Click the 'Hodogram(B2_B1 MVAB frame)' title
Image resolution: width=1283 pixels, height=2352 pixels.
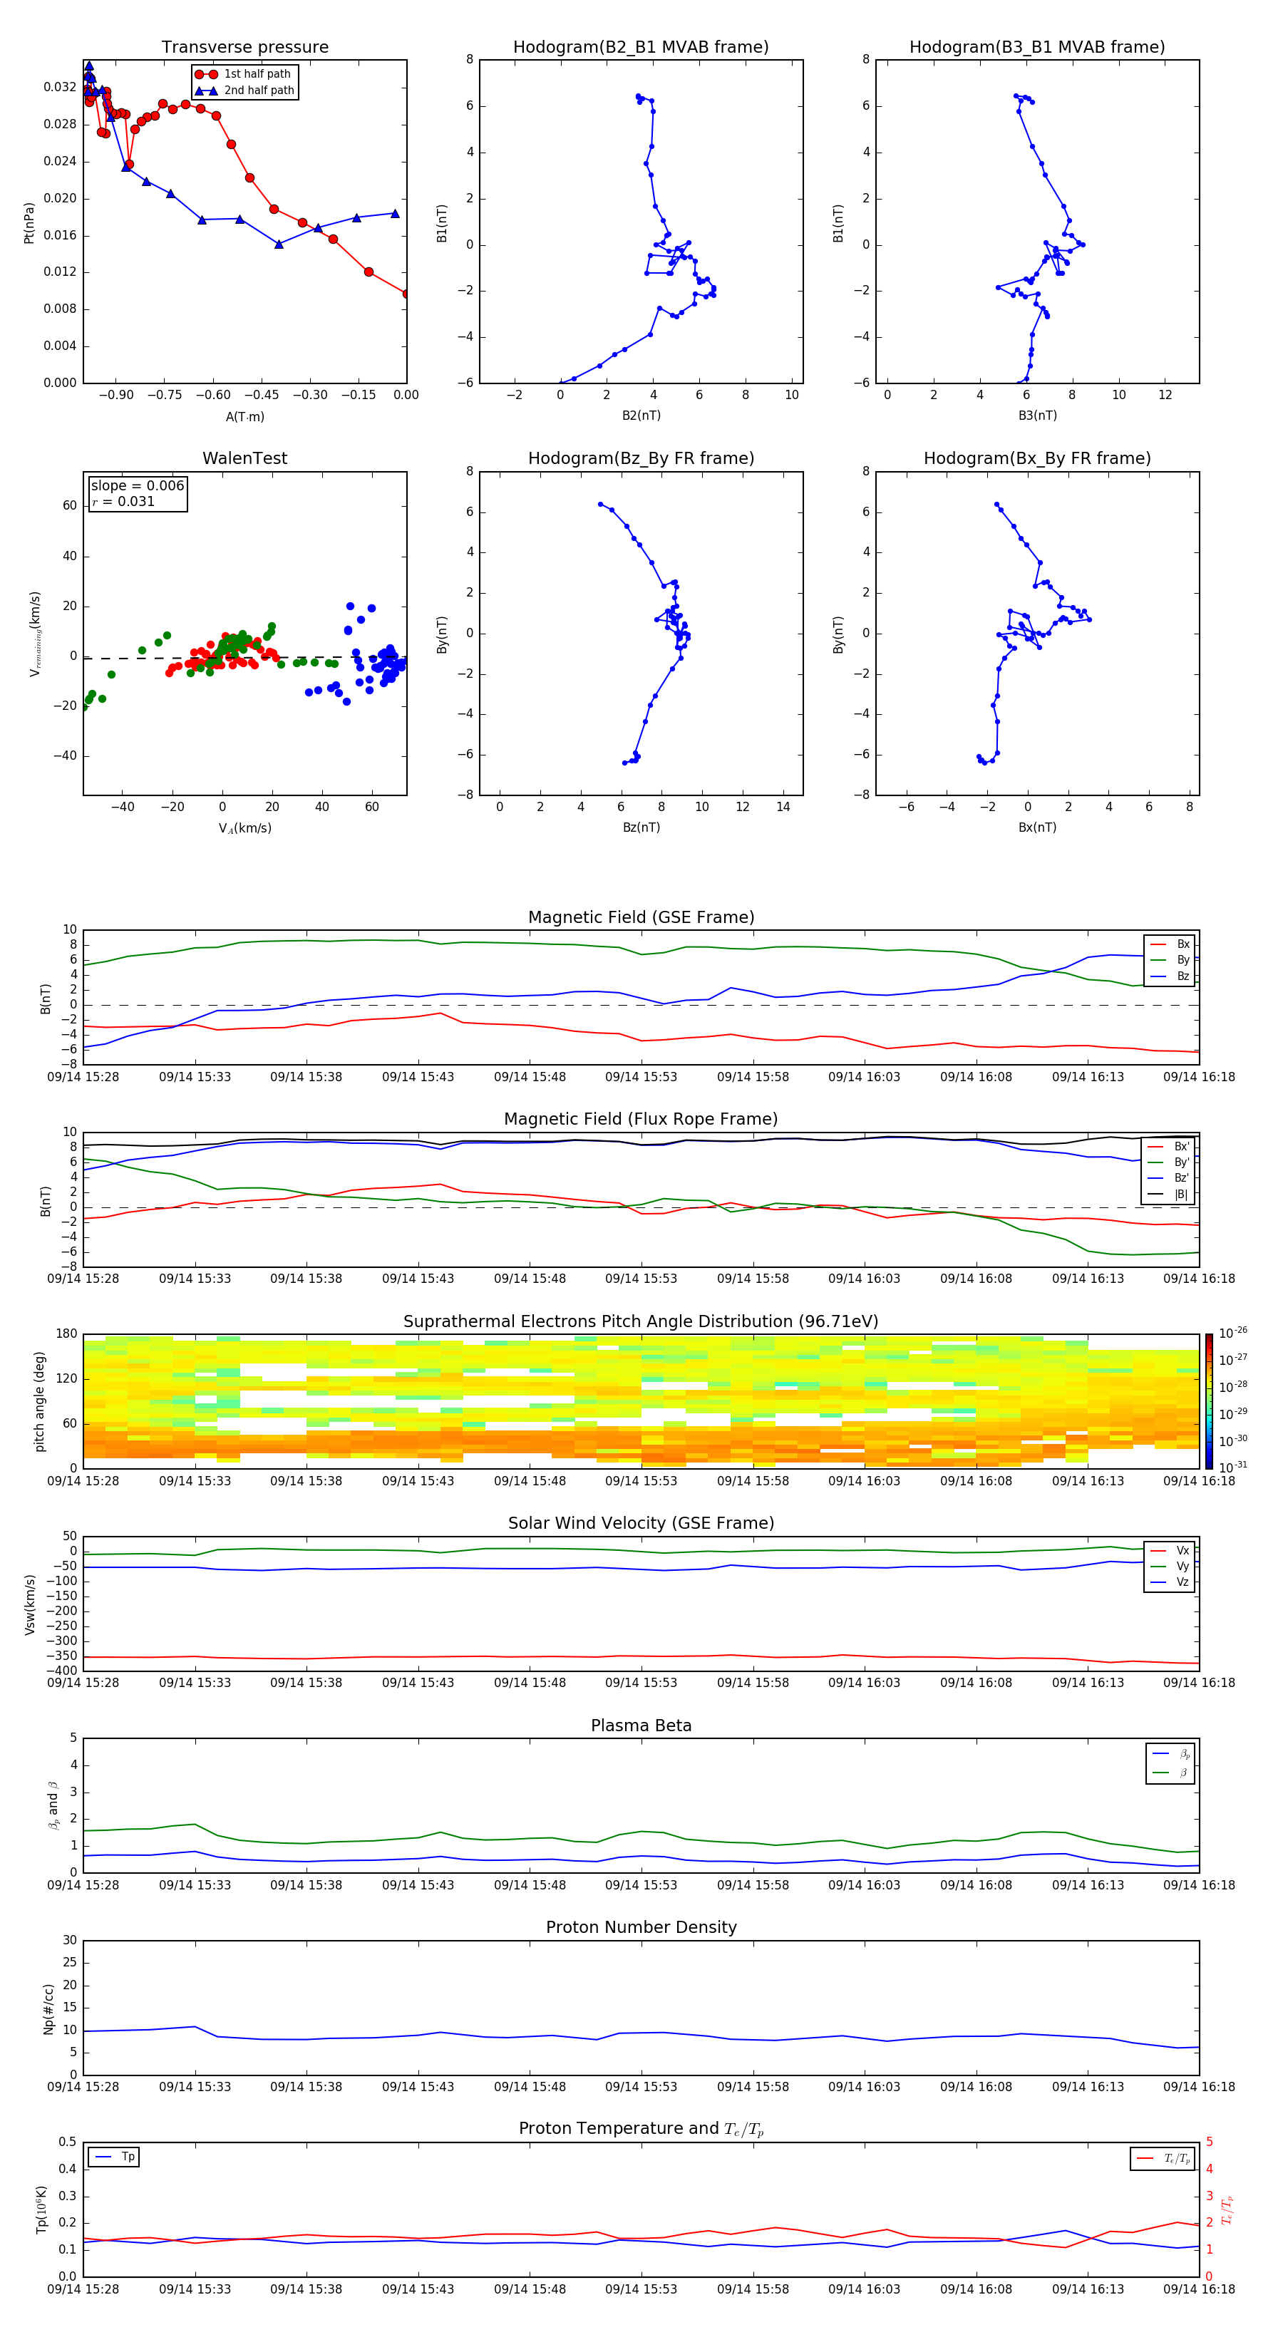[x=641, y=48]
